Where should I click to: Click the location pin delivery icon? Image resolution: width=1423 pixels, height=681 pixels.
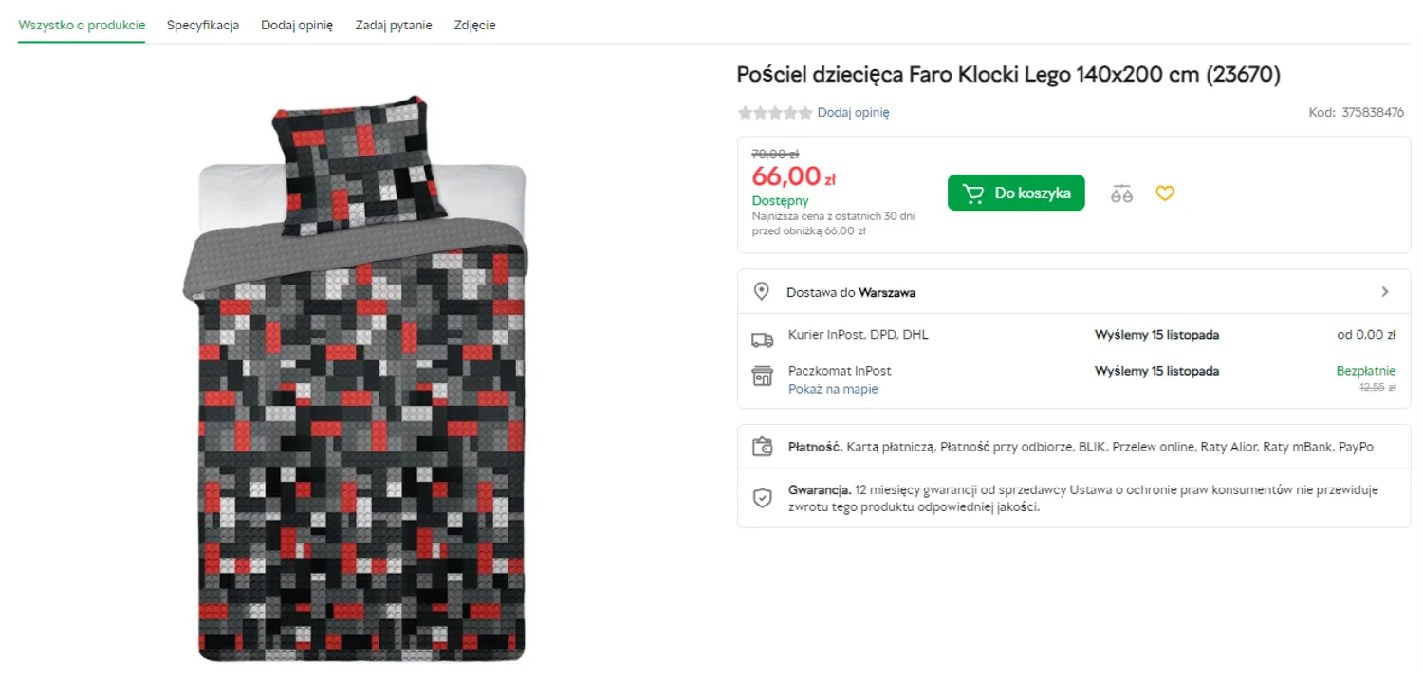(x=761, y=292)
